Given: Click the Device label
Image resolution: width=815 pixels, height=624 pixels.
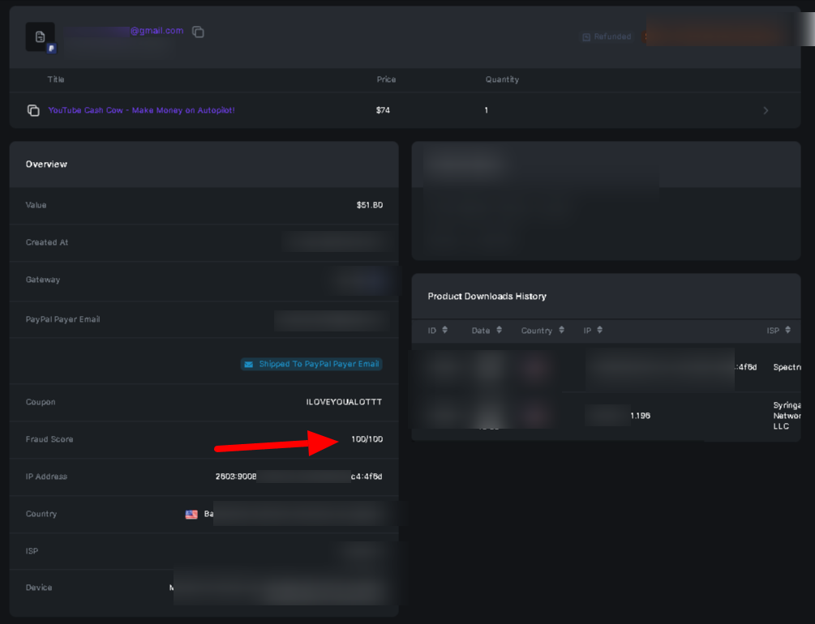Looking at the screenshot, I should 39,588.
